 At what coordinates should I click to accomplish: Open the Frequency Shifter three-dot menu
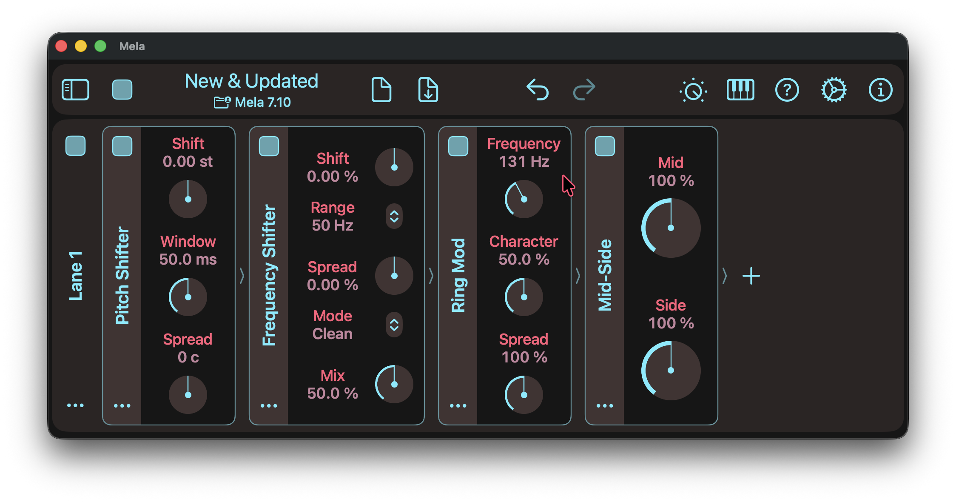pos(269,405)
